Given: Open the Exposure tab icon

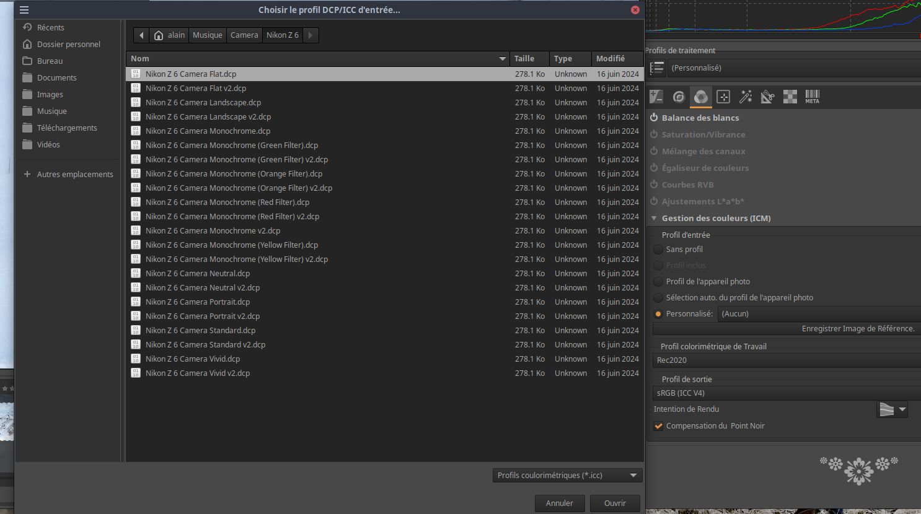Looking at the screenshot, I should pyautogui.click(x=656, y=97).
